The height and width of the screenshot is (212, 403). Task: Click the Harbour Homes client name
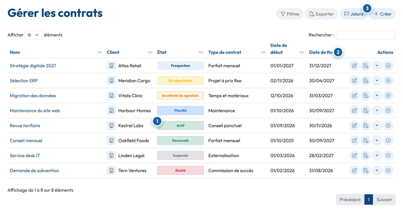(135, 111)
